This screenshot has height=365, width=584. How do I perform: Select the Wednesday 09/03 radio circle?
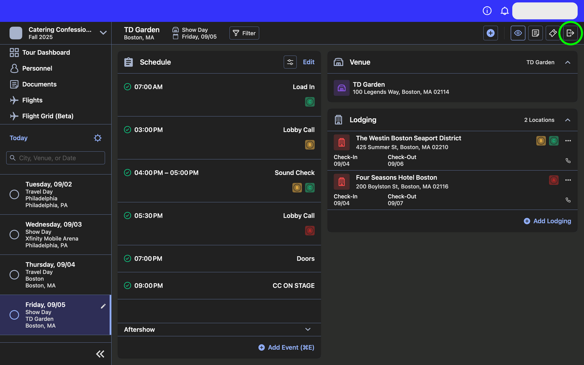14,235
